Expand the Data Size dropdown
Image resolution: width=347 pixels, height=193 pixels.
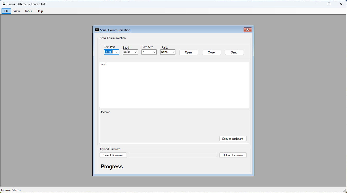click(x=154, y=52)
